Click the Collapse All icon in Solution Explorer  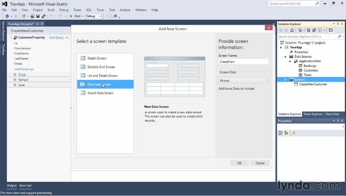[314, 30]
